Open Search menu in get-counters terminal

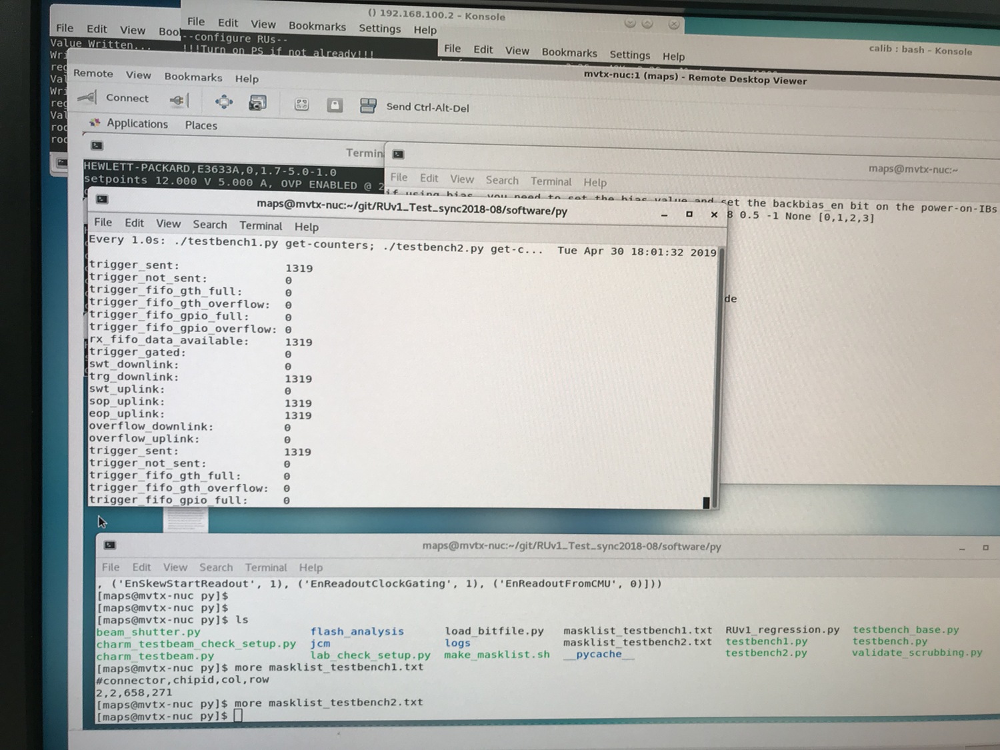pyautogui.click(x=210, y=225)
